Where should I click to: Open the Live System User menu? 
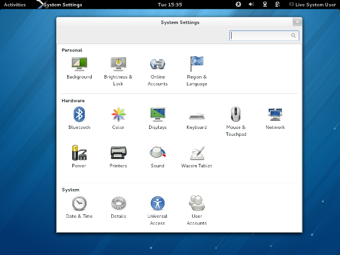pyautogui.click(x=312, y=5)
